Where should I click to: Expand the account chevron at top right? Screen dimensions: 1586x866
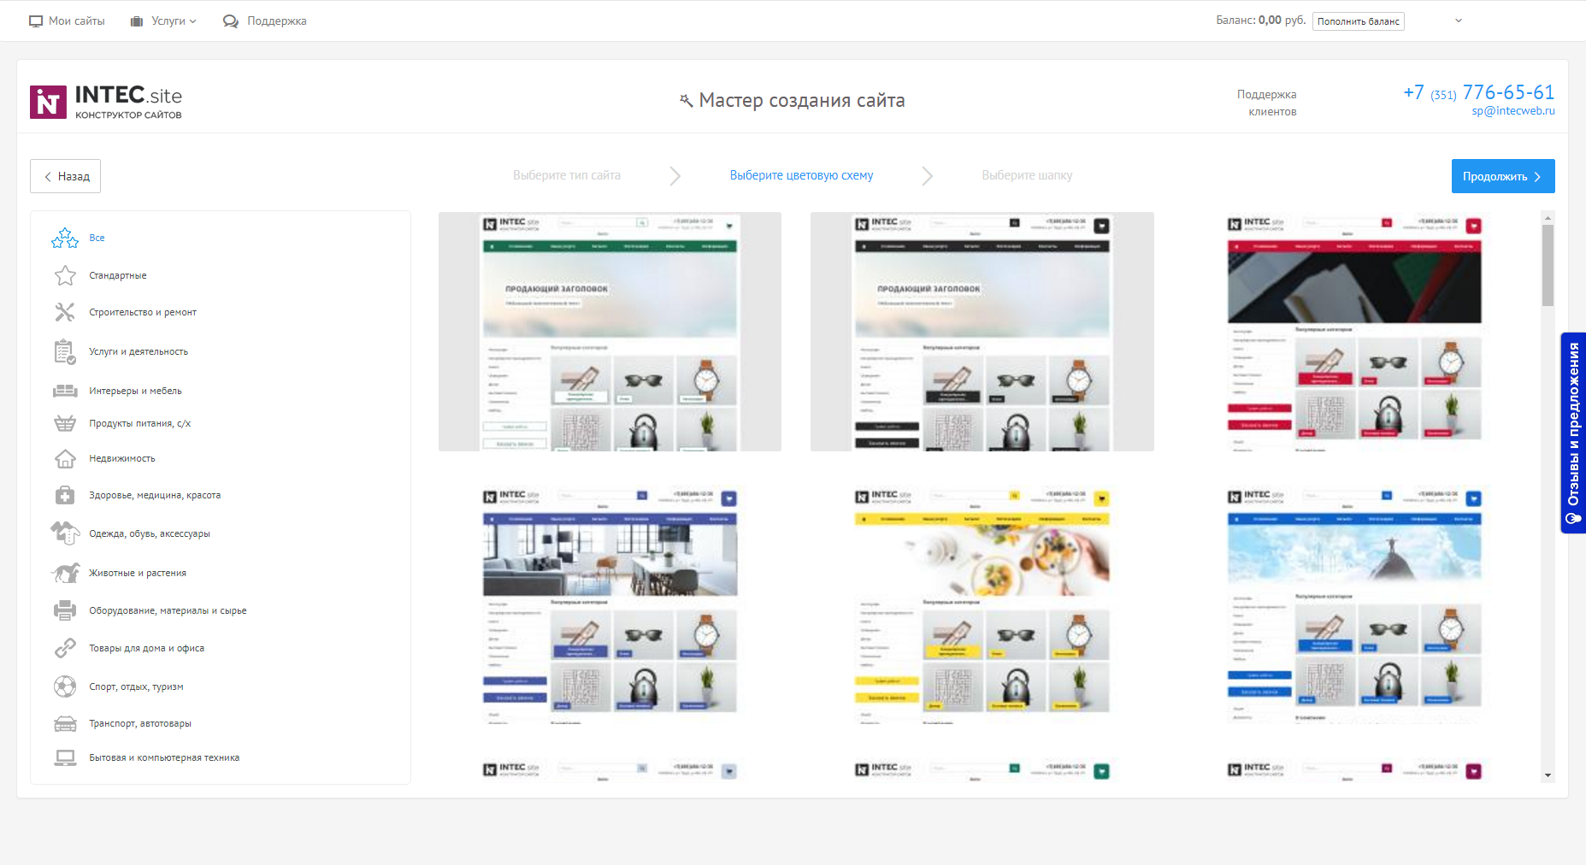(x=1458, y=21)
